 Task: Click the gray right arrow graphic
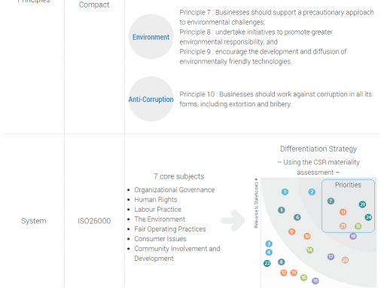point(233,220)
